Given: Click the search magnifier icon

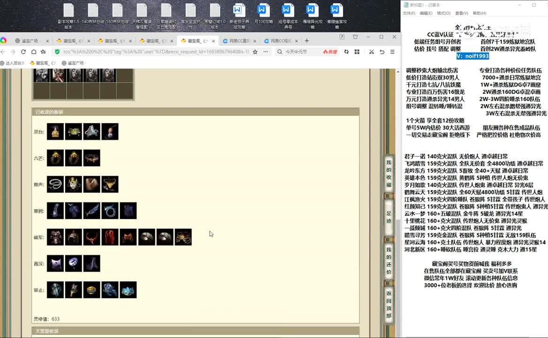Looking at the screenshot, I should click(x=280, y=52).
